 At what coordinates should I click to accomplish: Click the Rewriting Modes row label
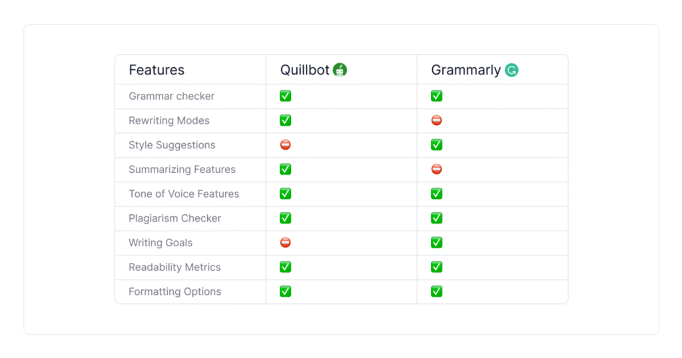(169, 120)
